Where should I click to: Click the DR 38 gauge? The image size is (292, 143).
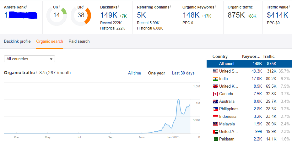pyautogui.click(x=81, y=15)
